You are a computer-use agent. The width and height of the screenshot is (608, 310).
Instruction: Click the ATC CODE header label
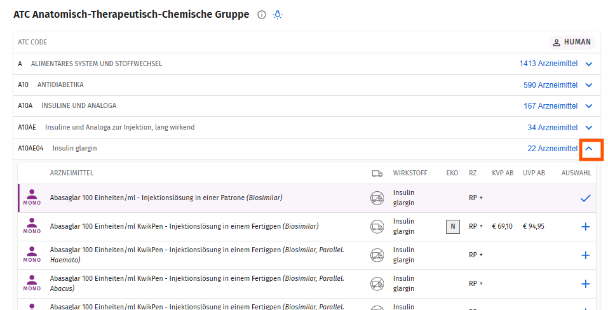pyautogui.click(x=32, y=42)
